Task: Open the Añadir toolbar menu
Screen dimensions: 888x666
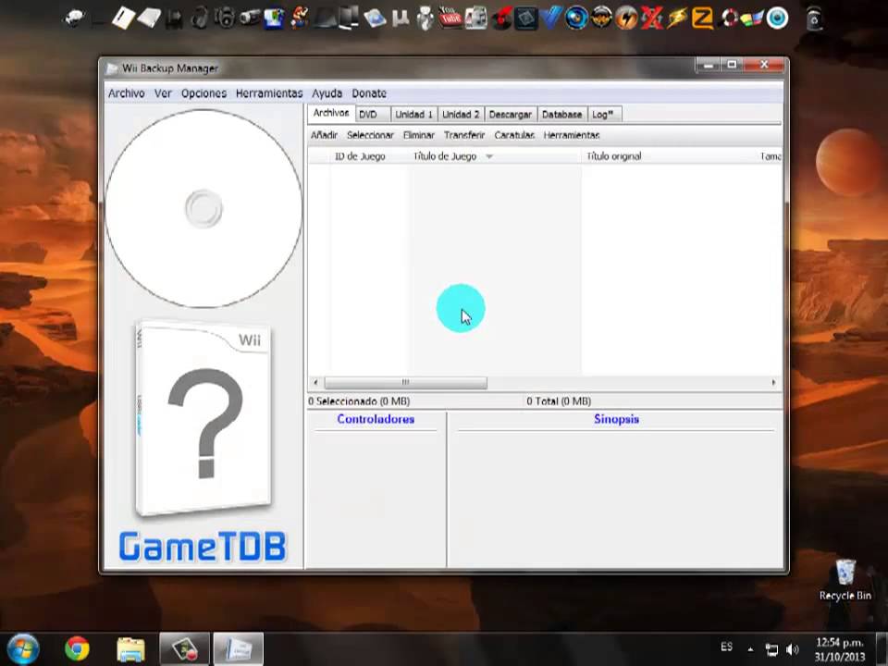Action: [324, 135]
